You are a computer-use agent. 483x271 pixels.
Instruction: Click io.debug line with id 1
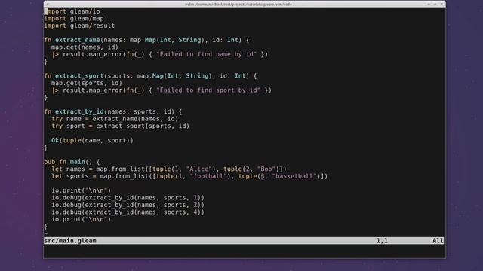click(128, 197)
